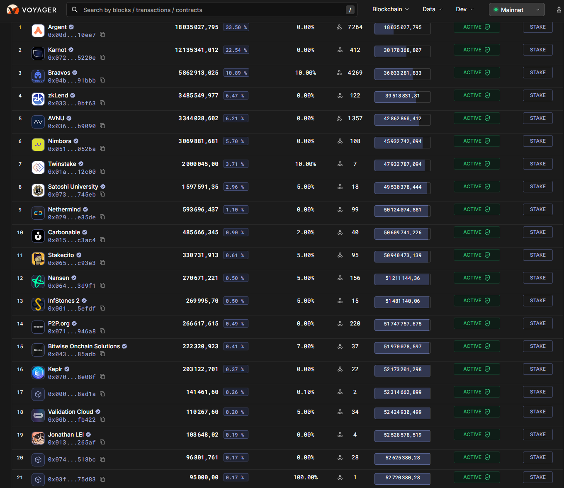Stake with Braavos validator
The width and height of the screenshot is (564, 488).
pos(537,73)
